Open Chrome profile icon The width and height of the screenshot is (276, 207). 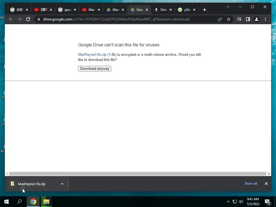pyautogui.click(x=257, y=19)
